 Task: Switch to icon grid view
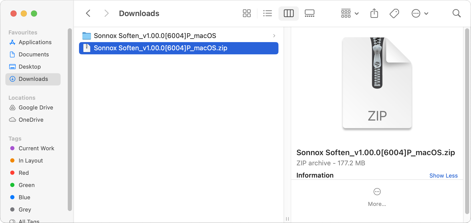click(247, 13)
